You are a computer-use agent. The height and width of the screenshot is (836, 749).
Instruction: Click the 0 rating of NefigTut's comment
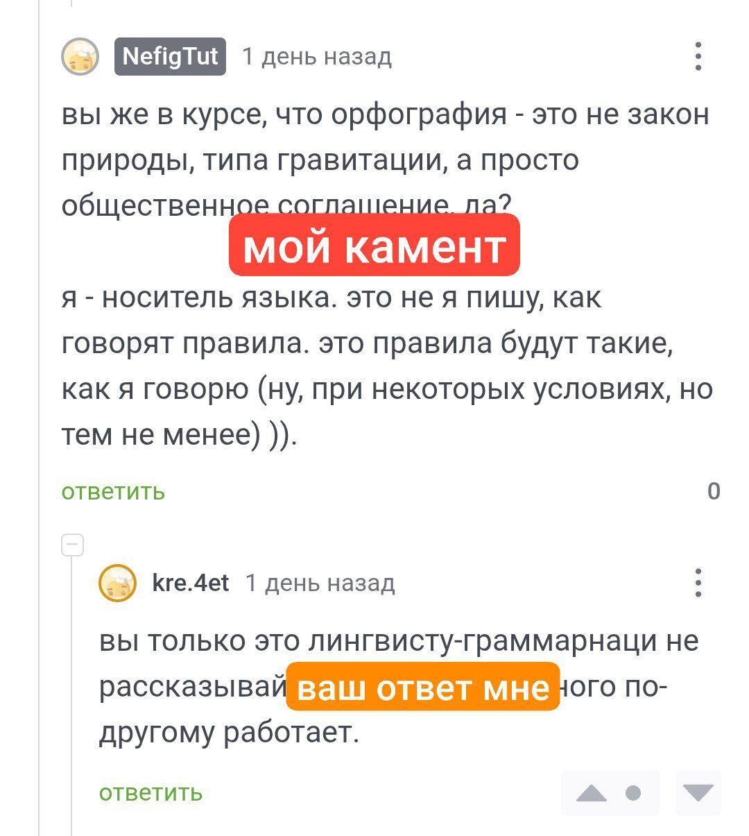point(714,491)
